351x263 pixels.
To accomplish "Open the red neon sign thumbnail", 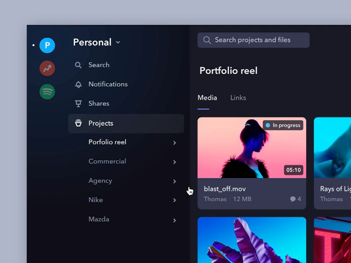I will click(x=333, y=240).
